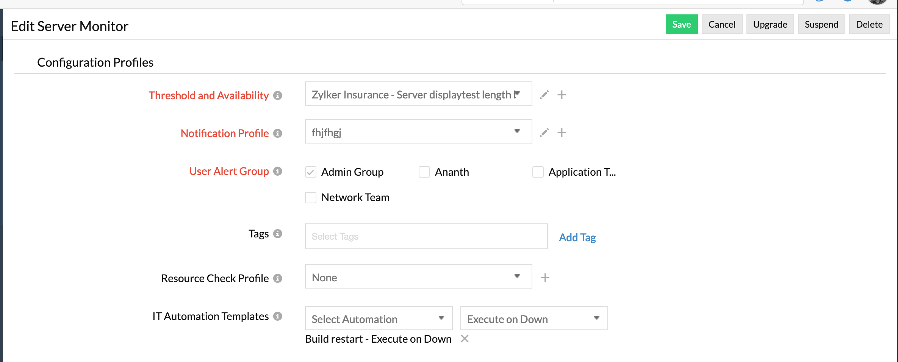Open the Notification Profile dropdown

[x=418, y=132]
